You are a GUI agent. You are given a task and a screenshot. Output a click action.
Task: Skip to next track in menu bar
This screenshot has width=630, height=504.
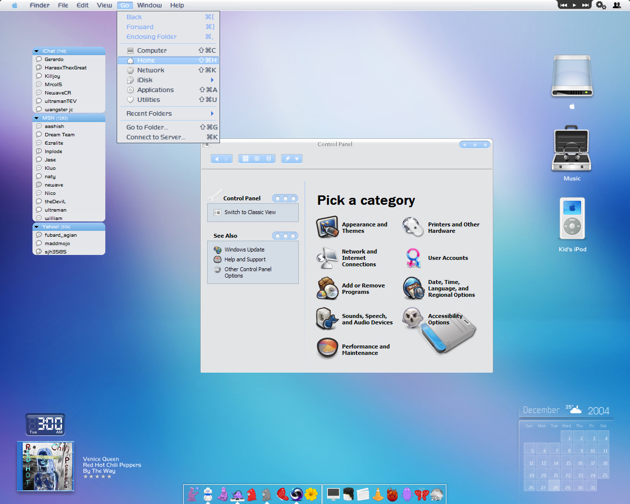(x=585, y=5)
